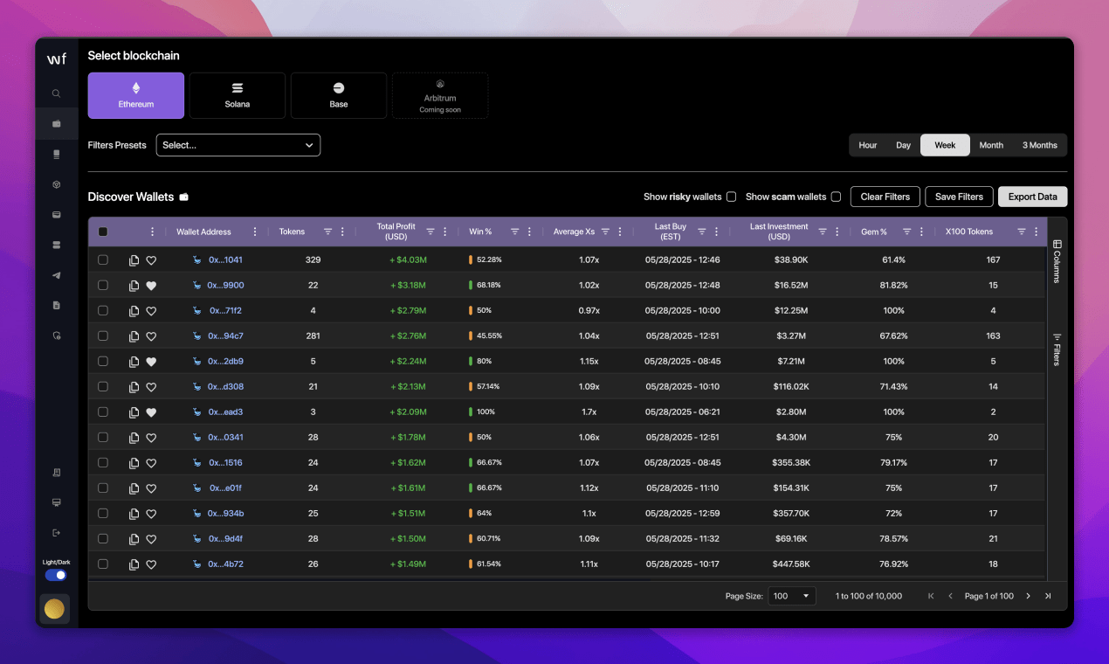
Task: Enable Show scam wallets checkbox
Action: [x=836, y=197]
